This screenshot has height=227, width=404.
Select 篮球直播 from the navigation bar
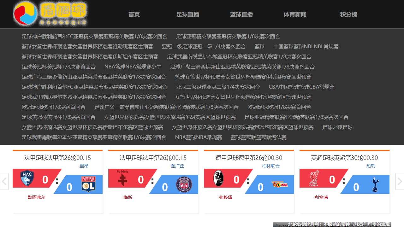(x=241, y=15)
